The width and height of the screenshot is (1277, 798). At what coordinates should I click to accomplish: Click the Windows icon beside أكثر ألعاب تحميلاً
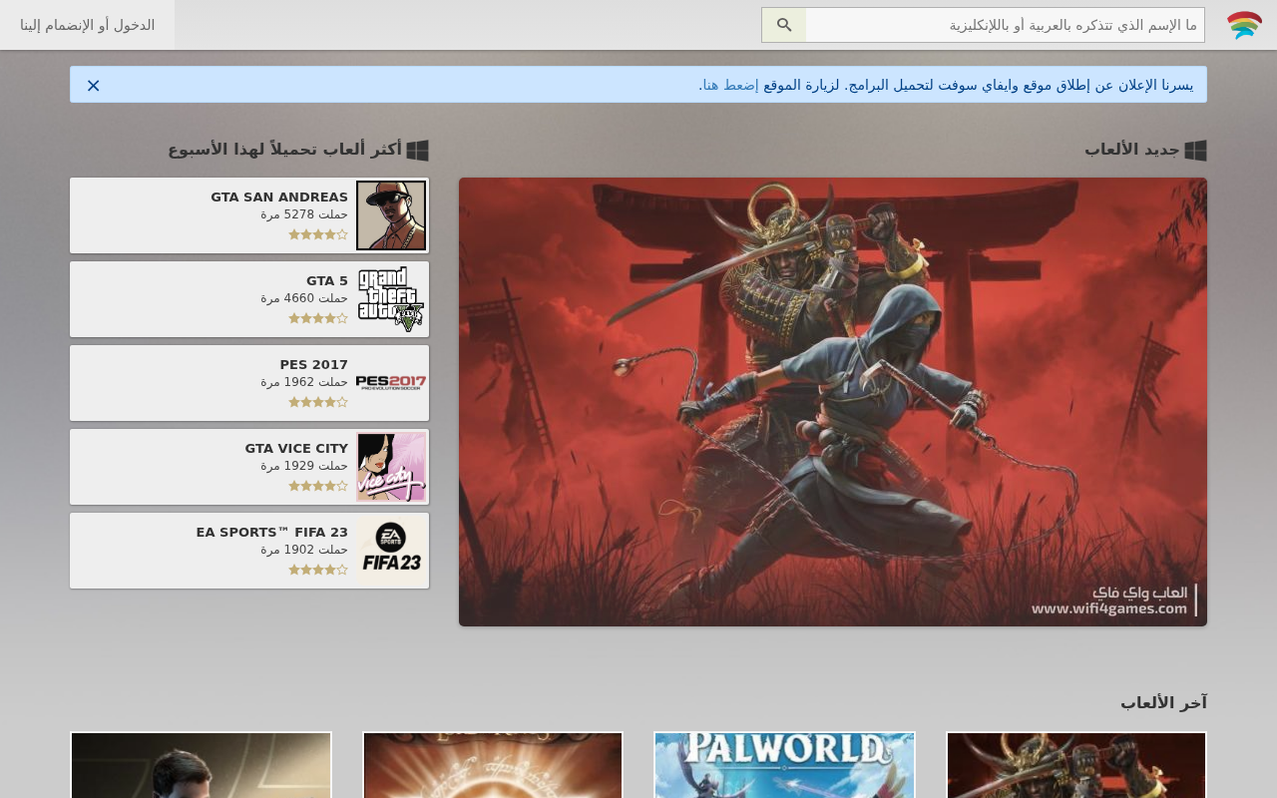click(417, 150)
